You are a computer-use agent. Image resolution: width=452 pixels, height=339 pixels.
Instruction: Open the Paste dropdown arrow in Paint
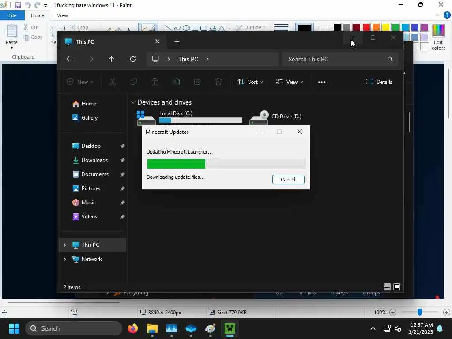click(12, 48)
